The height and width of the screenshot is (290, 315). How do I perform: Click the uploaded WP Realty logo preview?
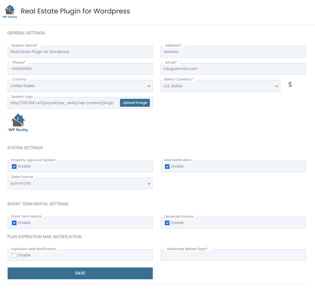[x=18, y=122]
